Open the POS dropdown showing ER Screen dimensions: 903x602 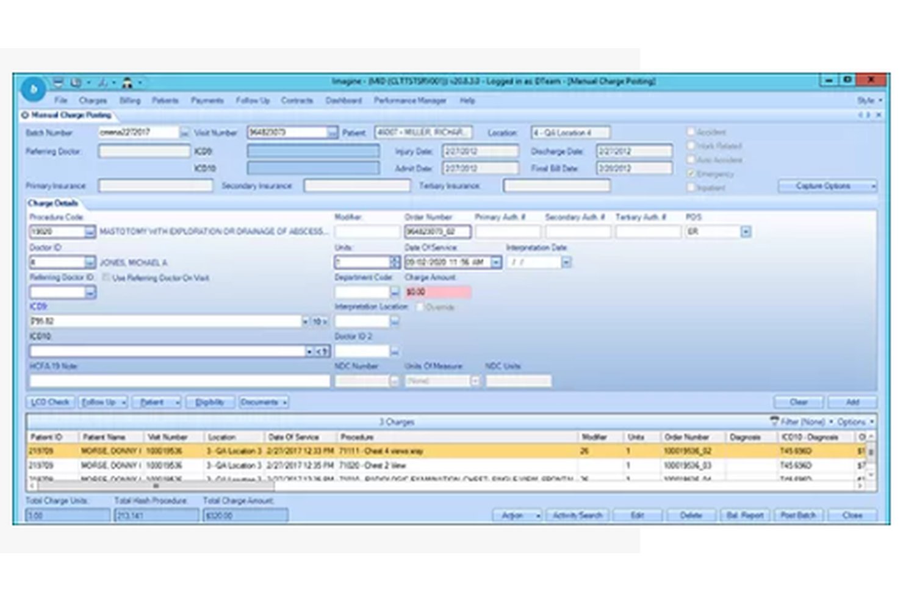pos(746,232)
